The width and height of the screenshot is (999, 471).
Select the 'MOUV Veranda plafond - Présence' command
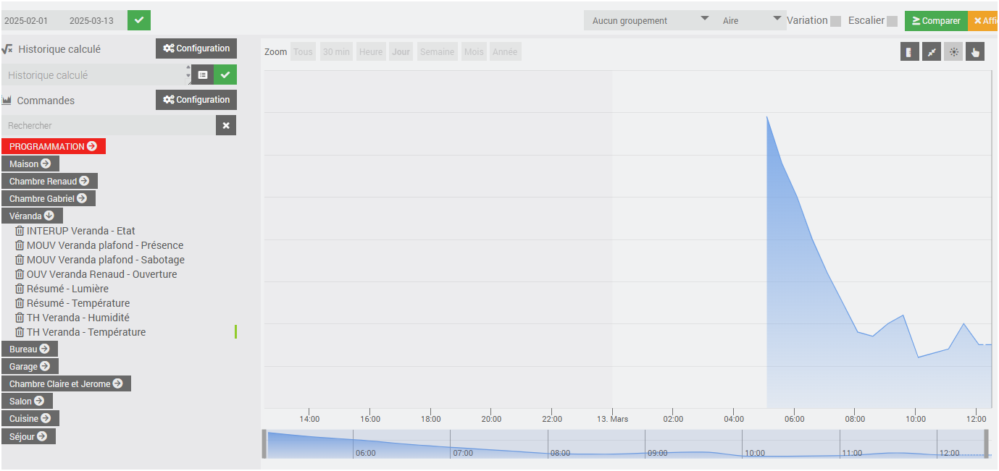105,245
